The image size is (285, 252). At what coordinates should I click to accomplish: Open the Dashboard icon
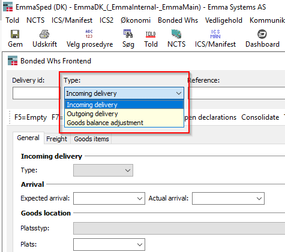click(262, 34)
